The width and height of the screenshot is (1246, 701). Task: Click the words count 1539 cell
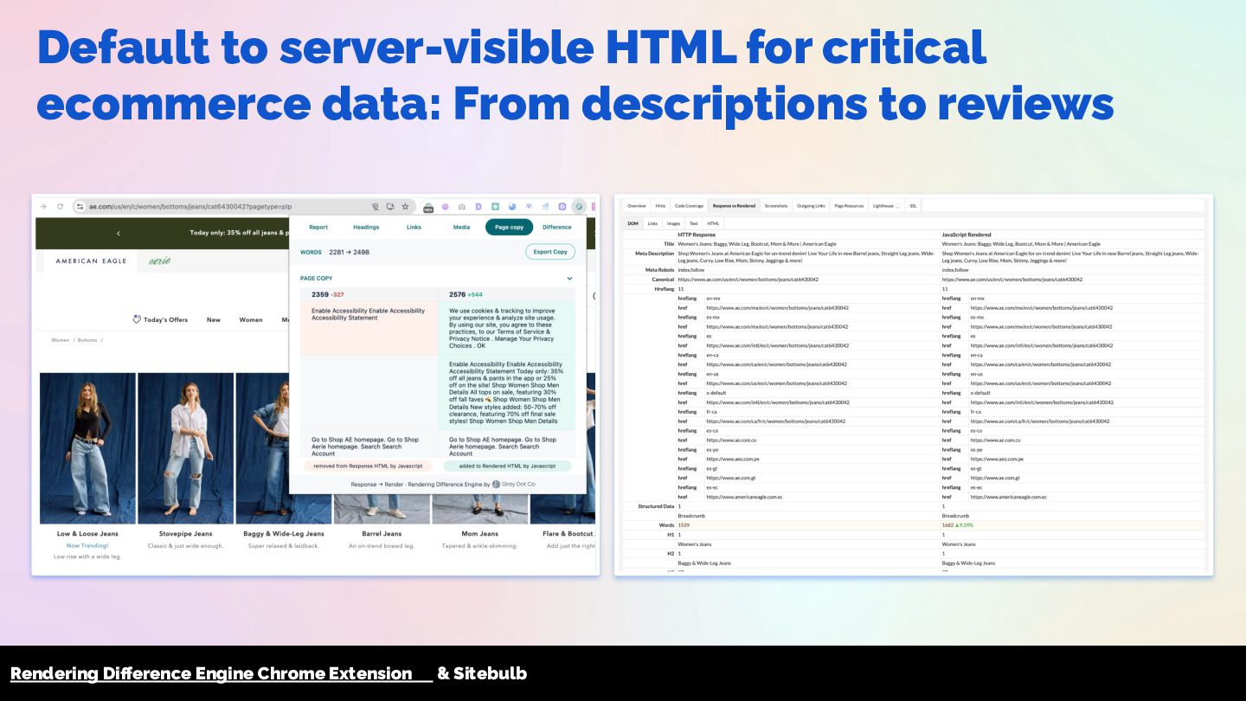point(684,524)
